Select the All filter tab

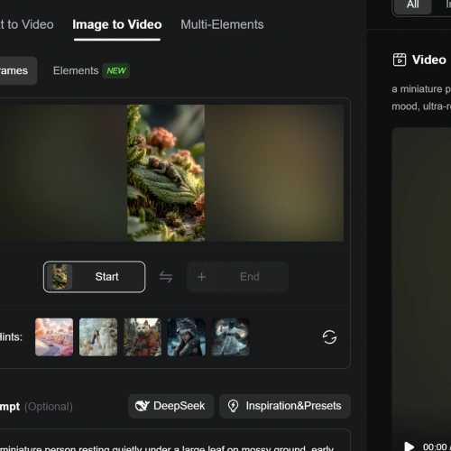point(413,5)
